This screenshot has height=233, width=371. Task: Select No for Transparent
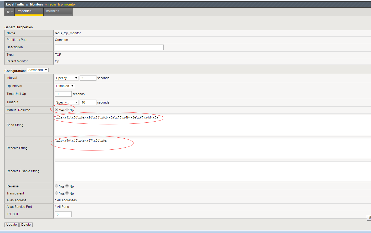click(x=67, y=193)
